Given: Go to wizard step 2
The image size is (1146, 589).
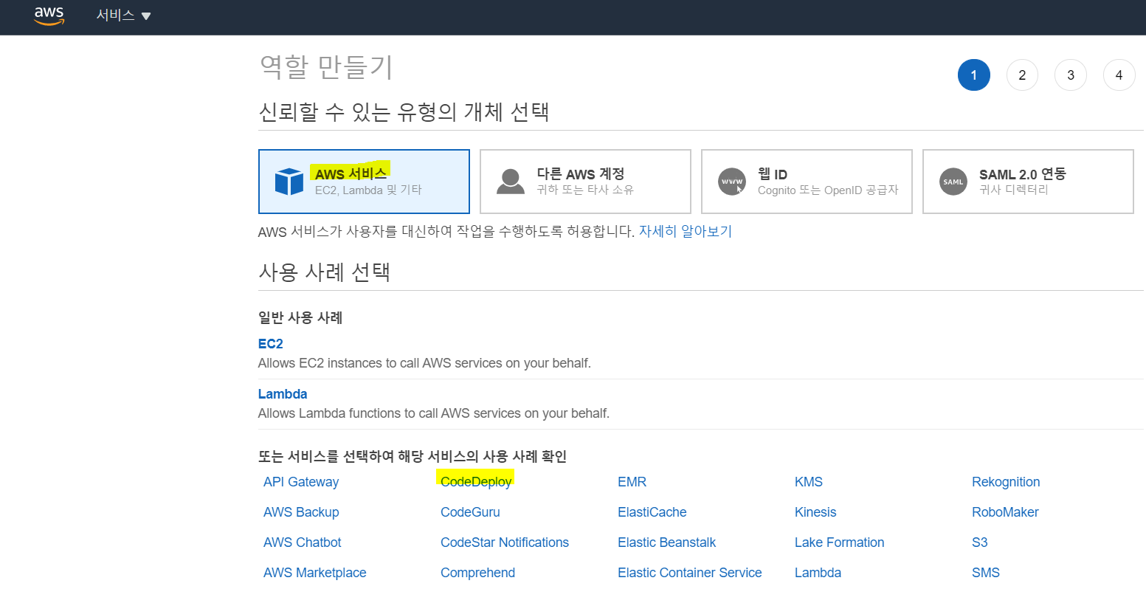Looking at the screenshot, I should [1021, 75].
